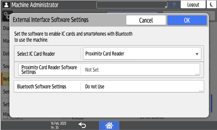This screenshot has height=130, width=217.
Task: Go to Home screen icon
Action: 109,125
